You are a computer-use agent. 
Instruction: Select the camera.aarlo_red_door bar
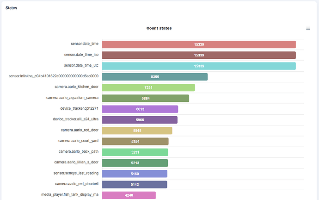pyautogui.click(x=137, y=131)
